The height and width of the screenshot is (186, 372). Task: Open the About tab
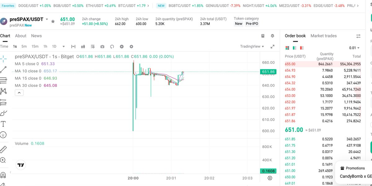pos(21,36)
